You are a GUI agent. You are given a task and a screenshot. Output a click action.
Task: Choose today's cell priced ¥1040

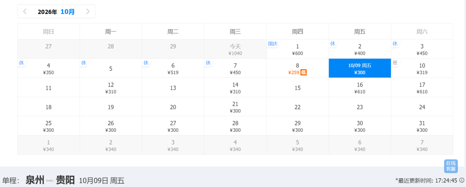(235, 49)
